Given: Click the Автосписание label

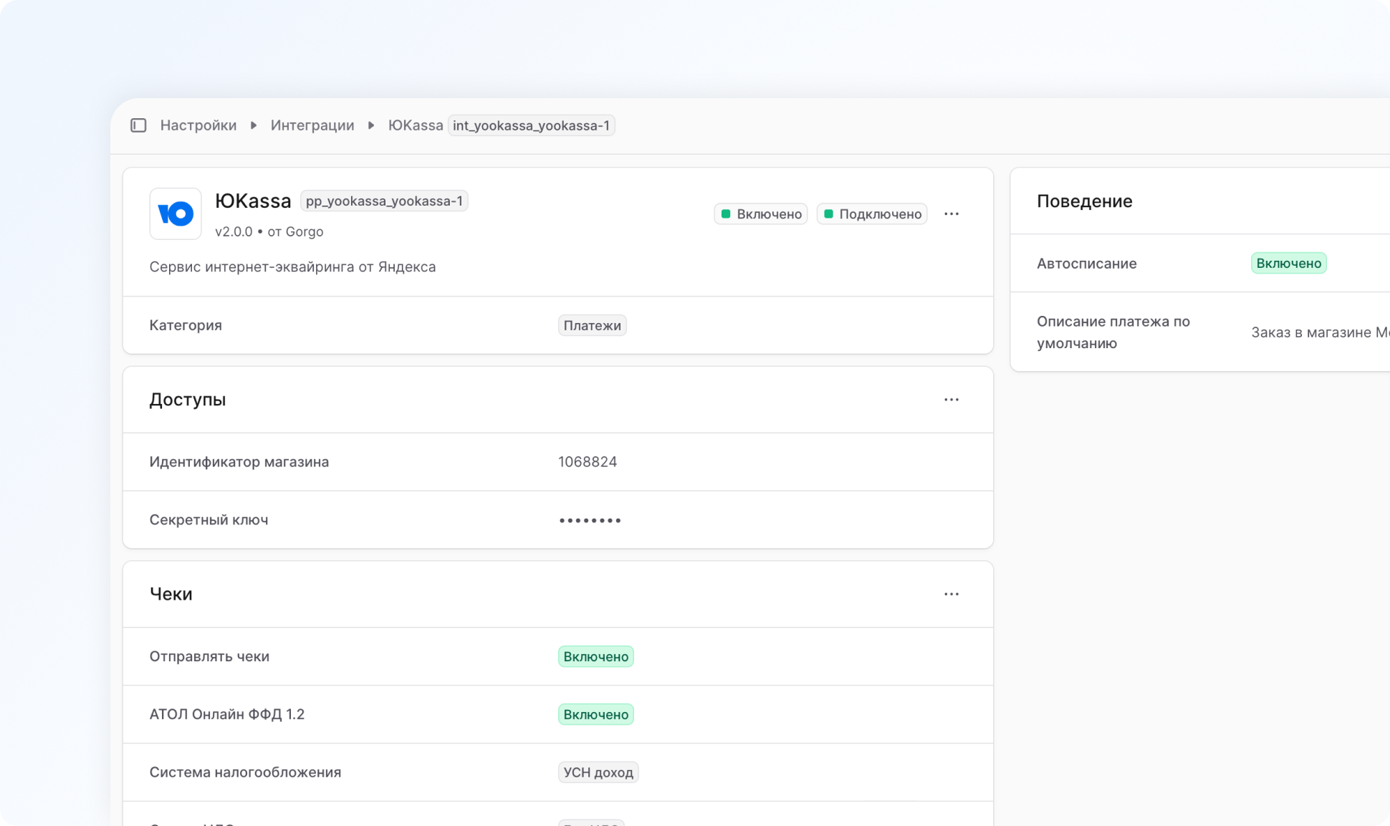Looking at the screenshot, I should coord(1087,263).
